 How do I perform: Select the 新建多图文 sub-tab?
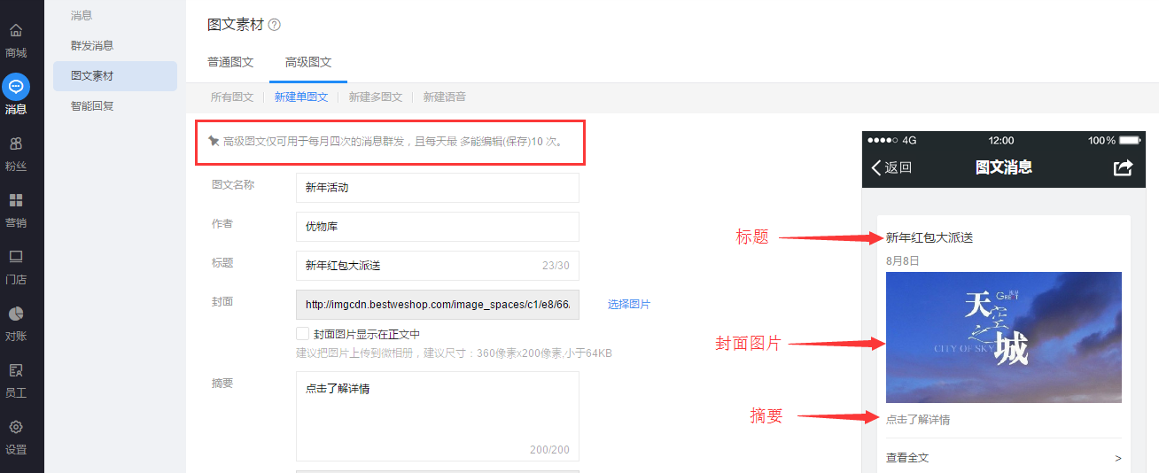pos(375,97)
